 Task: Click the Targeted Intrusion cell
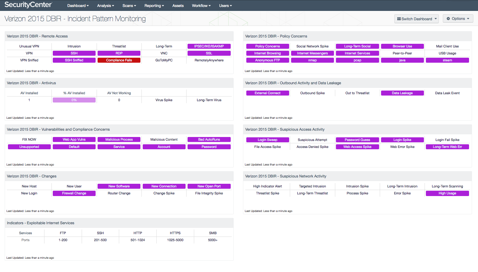coord(312,186)
